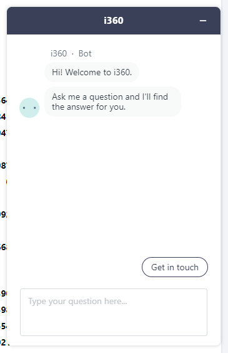Click the blank space under the placeholder in the input

114,322
